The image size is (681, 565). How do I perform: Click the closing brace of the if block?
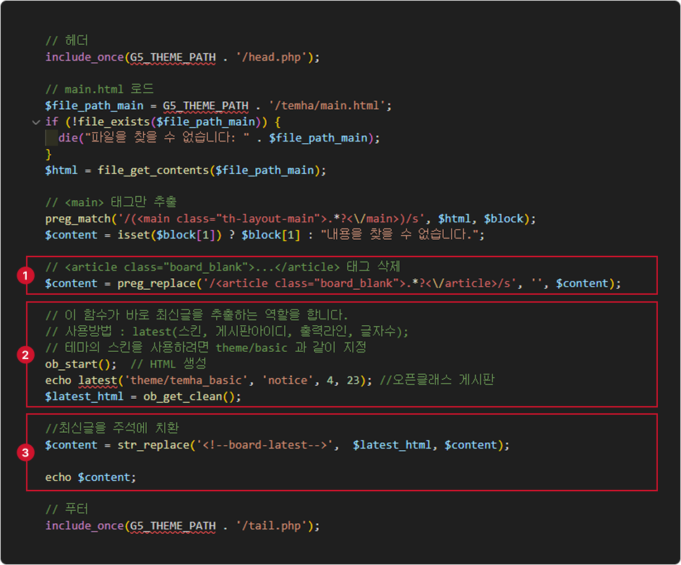click(x=48, y=154)
